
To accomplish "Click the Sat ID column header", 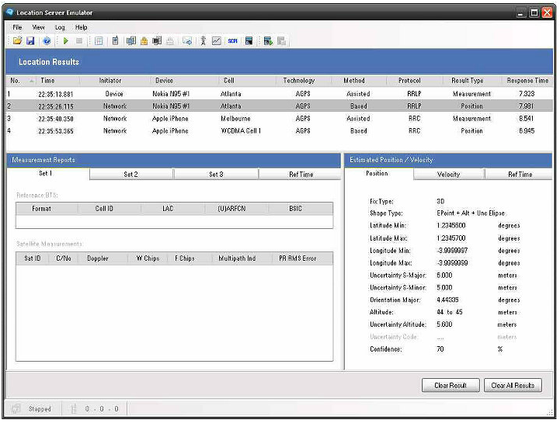I will (33, 258).
